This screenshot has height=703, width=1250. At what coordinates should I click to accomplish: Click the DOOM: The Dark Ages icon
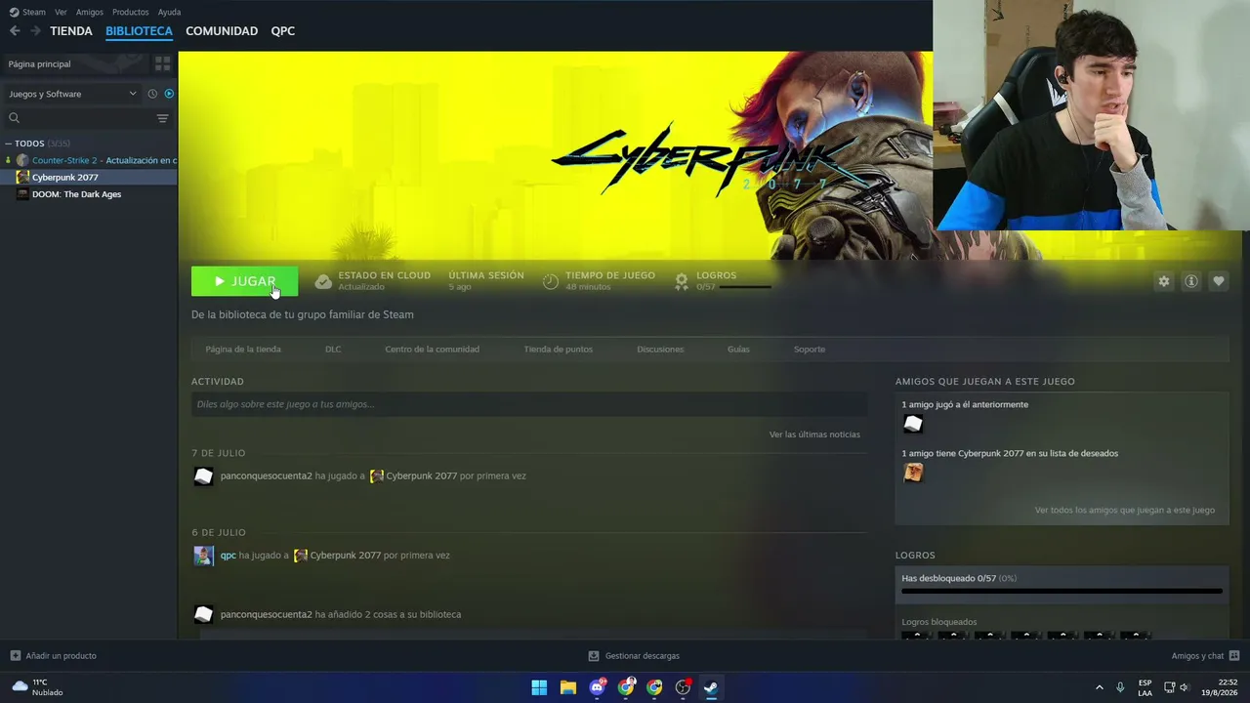click(22, 194)
